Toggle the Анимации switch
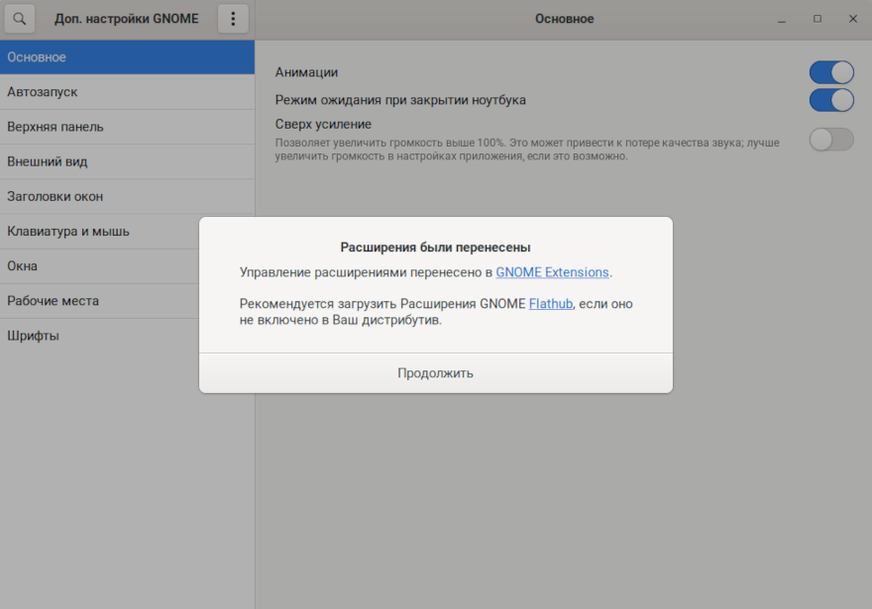Screen dimensions: 872x609 click(x=831, y=72)
